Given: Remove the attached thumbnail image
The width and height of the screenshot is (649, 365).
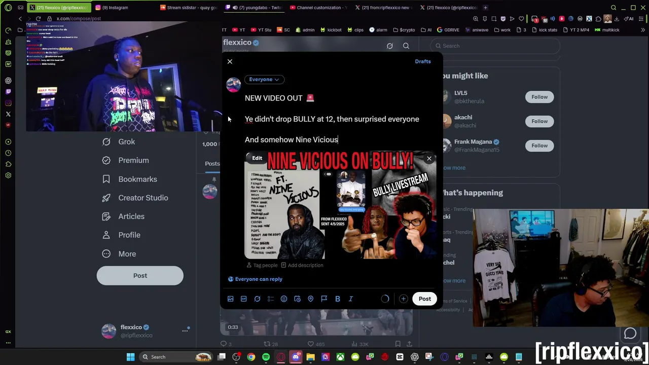Looking at the screenshot, I should [429, 159].
